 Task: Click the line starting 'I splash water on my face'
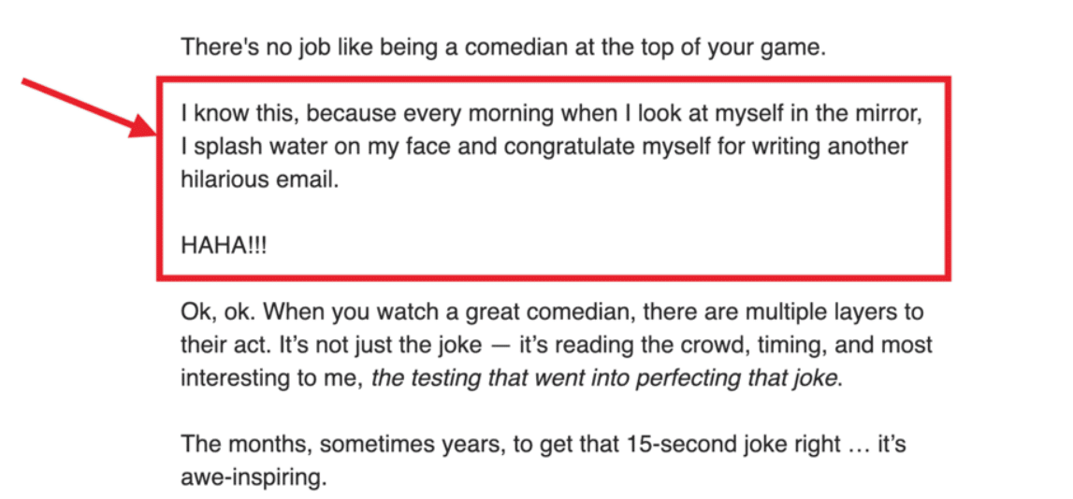544,147
